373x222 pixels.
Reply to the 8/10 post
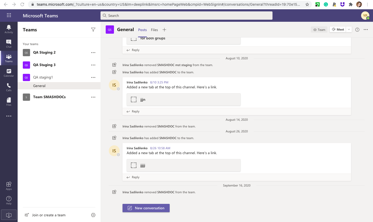pos(133,111)
